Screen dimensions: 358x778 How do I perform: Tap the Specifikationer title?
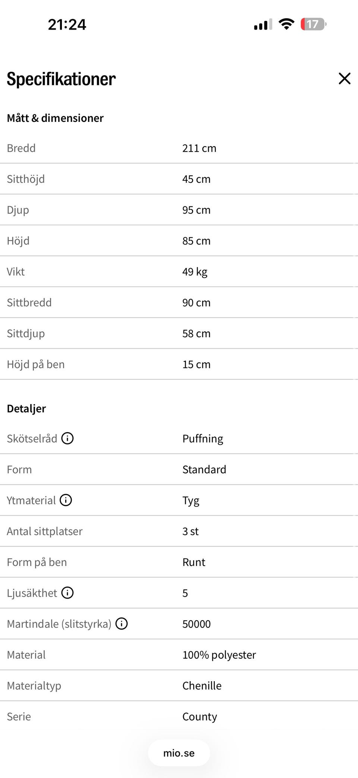pos(61,79)
